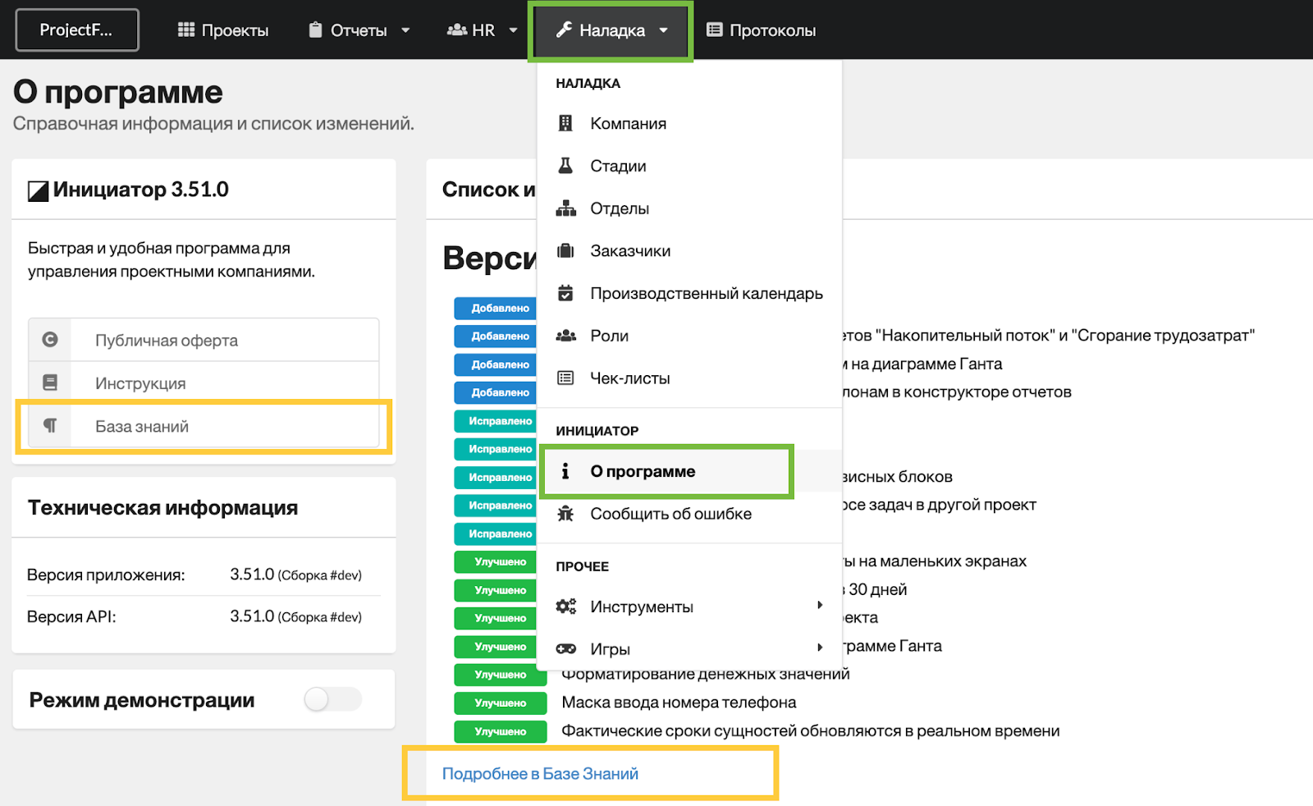Click the calendar-check icon for Производственный календарь

click(565, 293)
